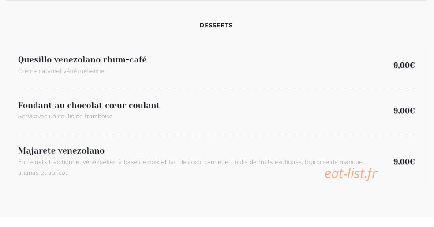Image resolution: width=434 pixels, height=227 pixels.
Task: Click the eat-list.fr watermark logo
Action: [x=351, y=174]
